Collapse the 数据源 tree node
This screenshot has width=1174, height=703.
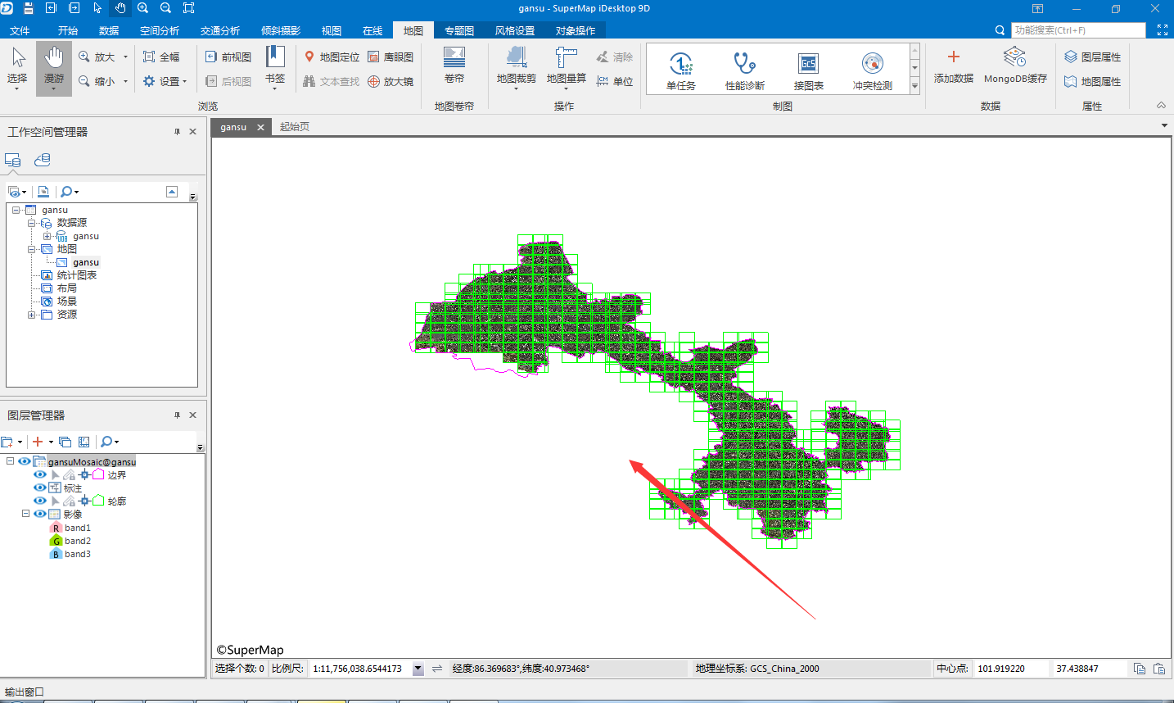point(32,223)
